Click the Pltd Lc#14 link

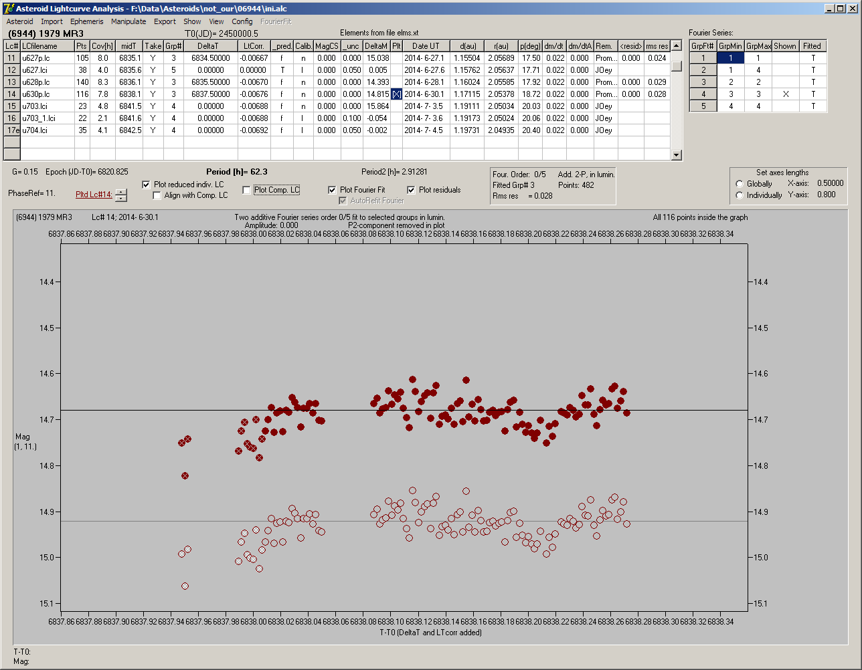tap(94, 195)
